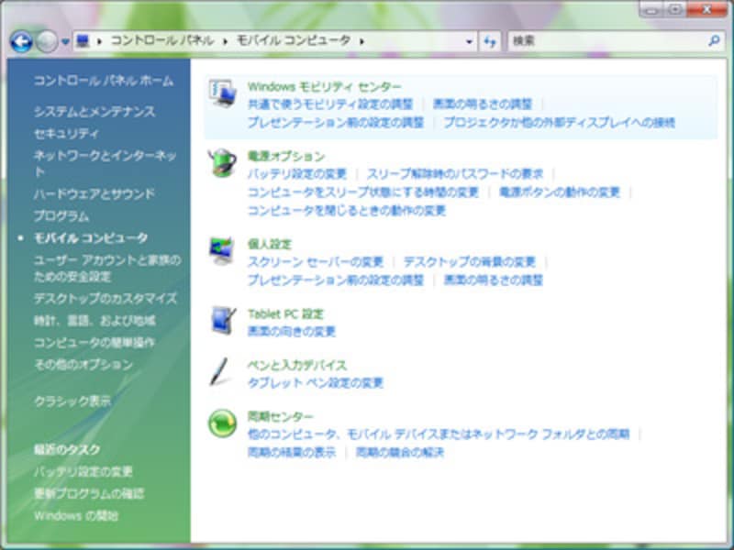
Task: Click the ペンと入力デバイス pen icon
Action: 222,371
